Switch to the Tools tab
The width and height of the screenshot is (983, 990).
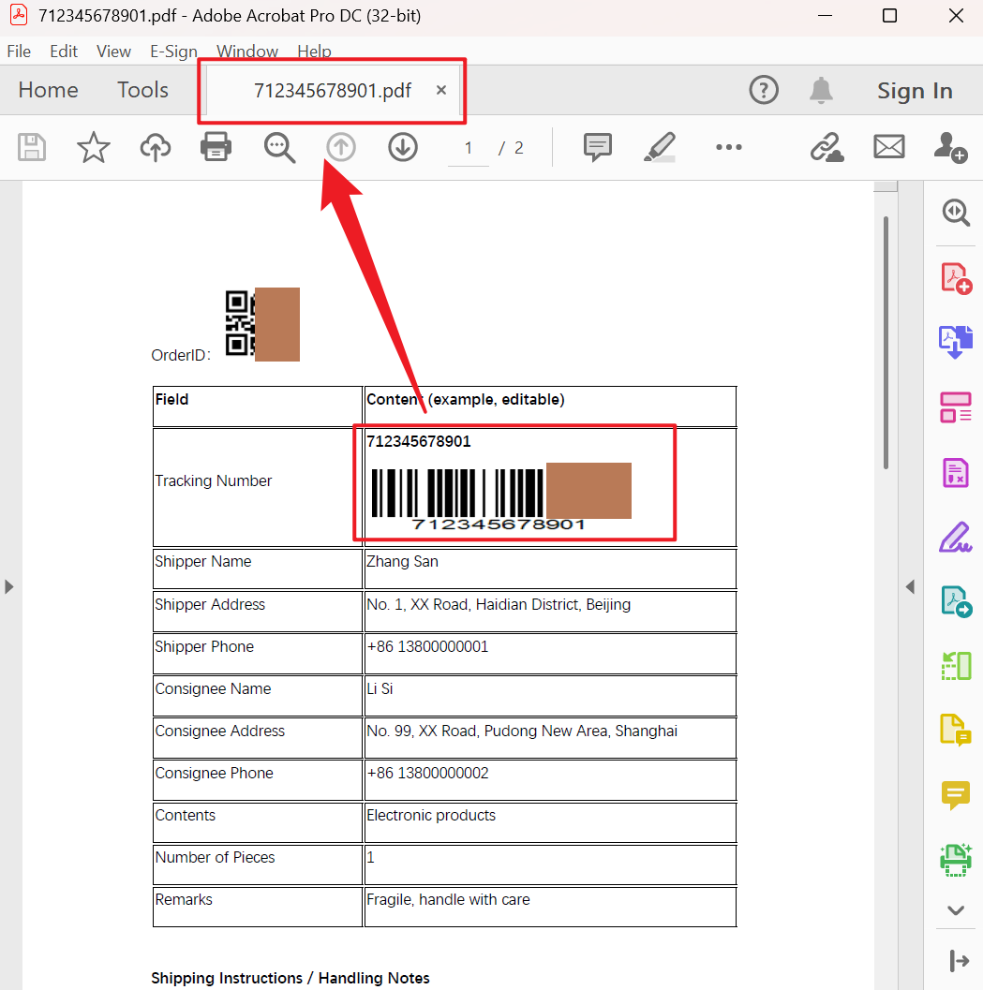(142, 90)
